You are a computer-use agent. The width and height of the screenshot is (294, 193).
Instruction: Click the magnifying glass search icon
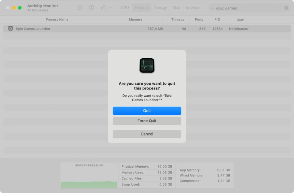click(212, 8)
